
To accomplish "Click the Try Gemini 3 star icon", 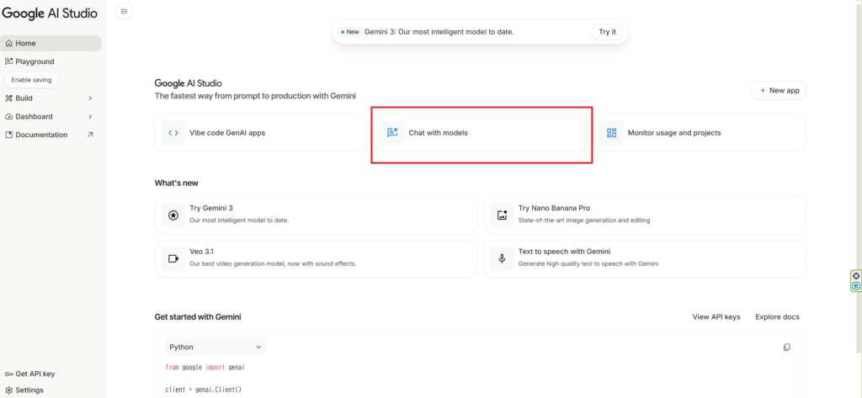I will (x=173, y=215).
